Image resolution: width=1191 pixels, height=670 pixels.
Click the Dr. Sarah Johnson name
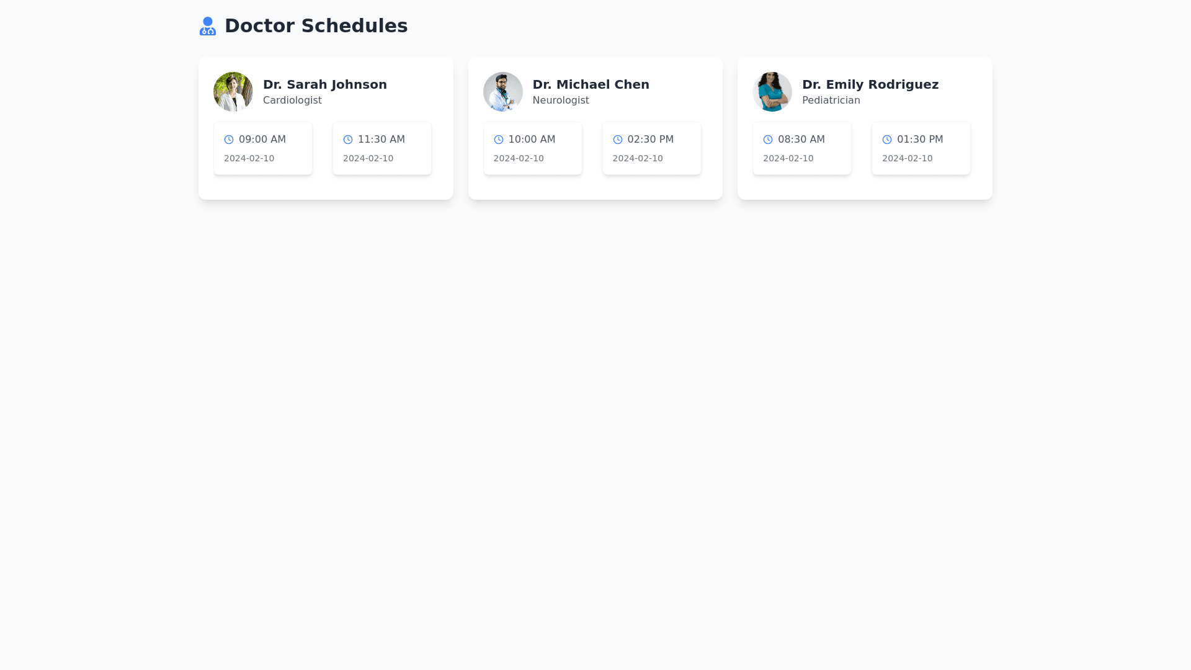click(x=325, y=84)
